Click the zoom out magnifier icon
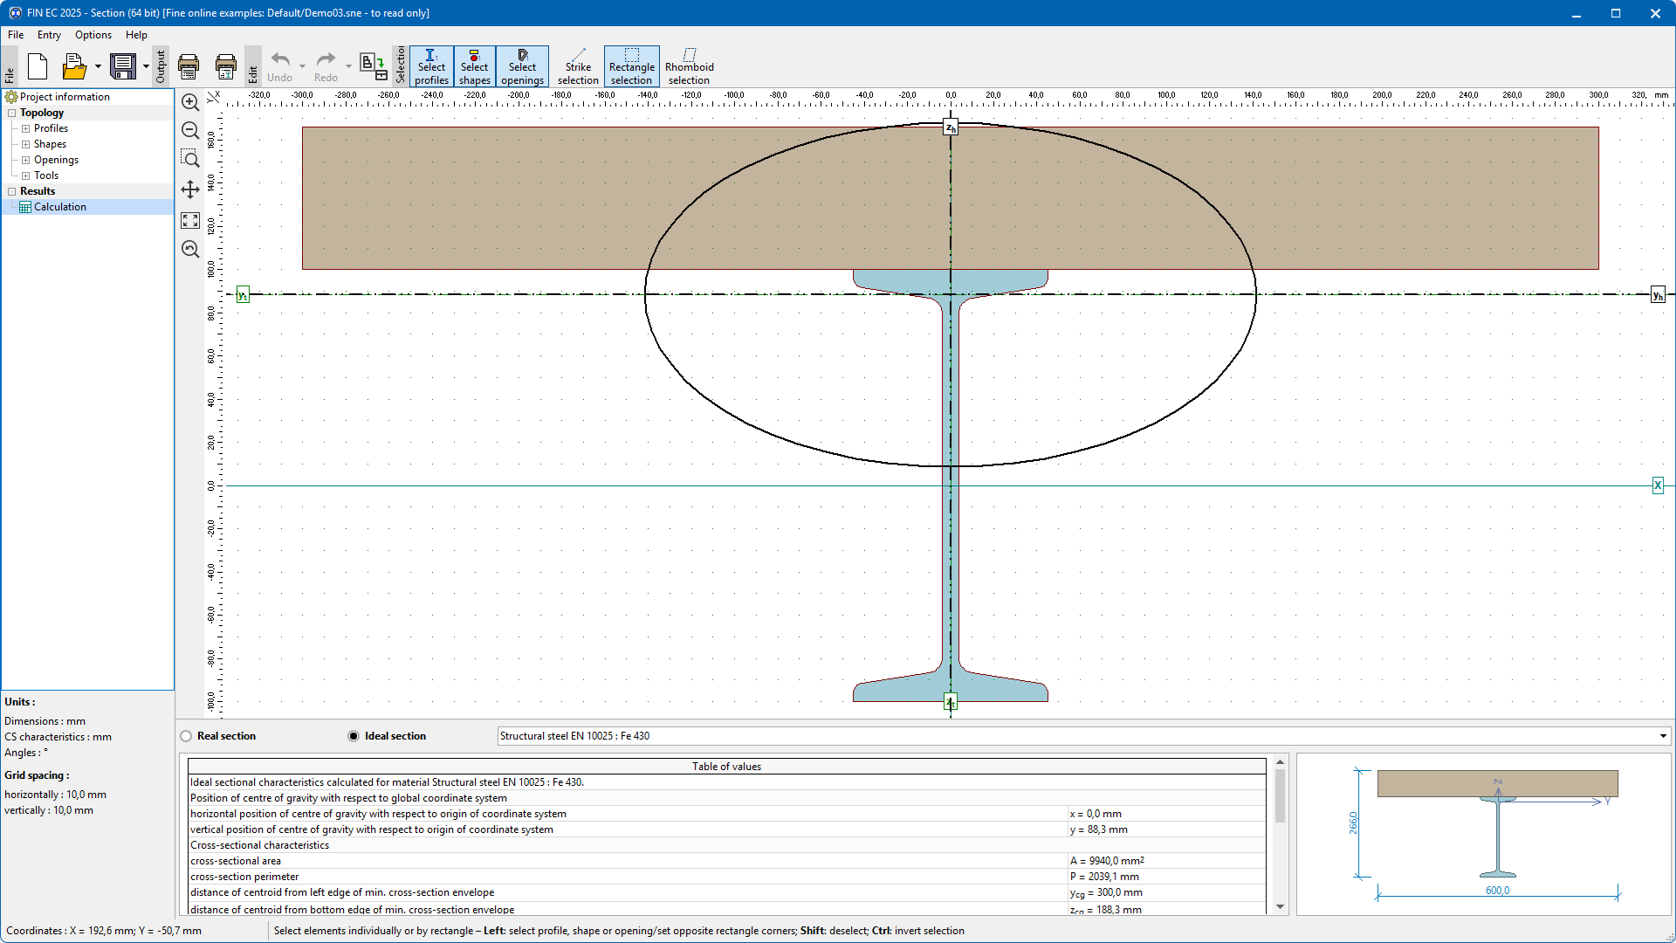Screen dimensions: 1676x943 coord(190,131)
